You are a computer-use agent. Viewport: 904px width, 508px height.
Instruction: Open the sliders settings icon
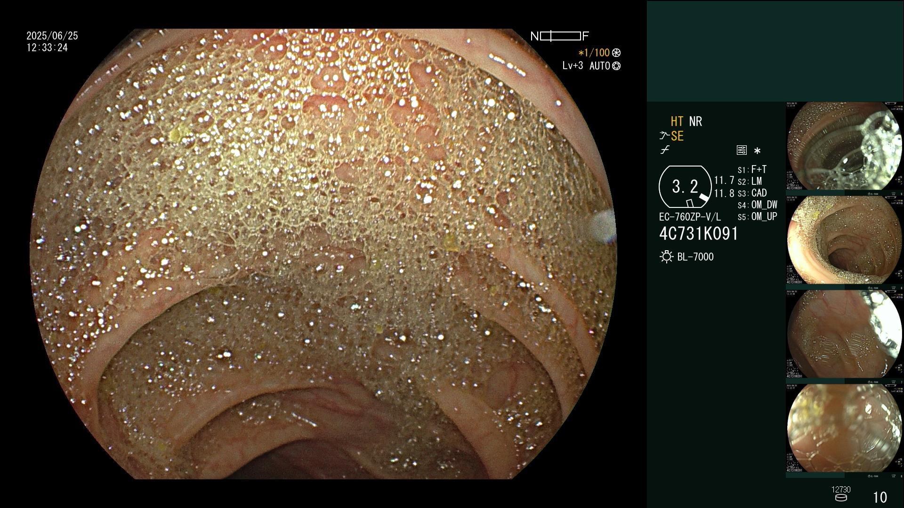[x=742, y=151]
